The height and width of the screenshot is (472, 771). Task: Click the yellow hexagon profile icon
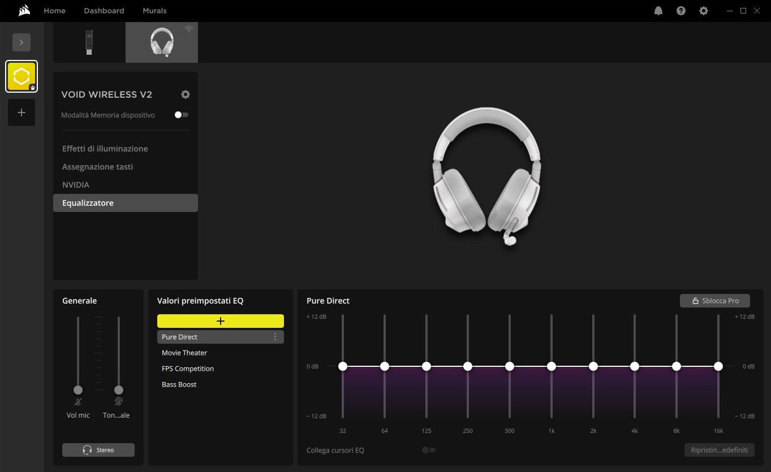click(x=21, y=76)
